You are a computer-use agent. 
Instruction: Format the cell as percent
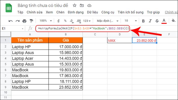[65, 21]
